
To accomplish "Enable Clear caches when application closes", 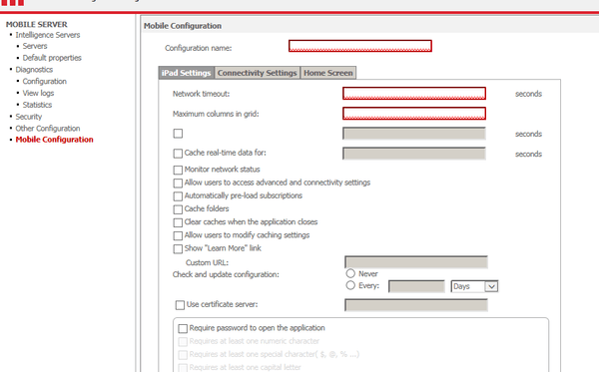I will click(178, 222).
